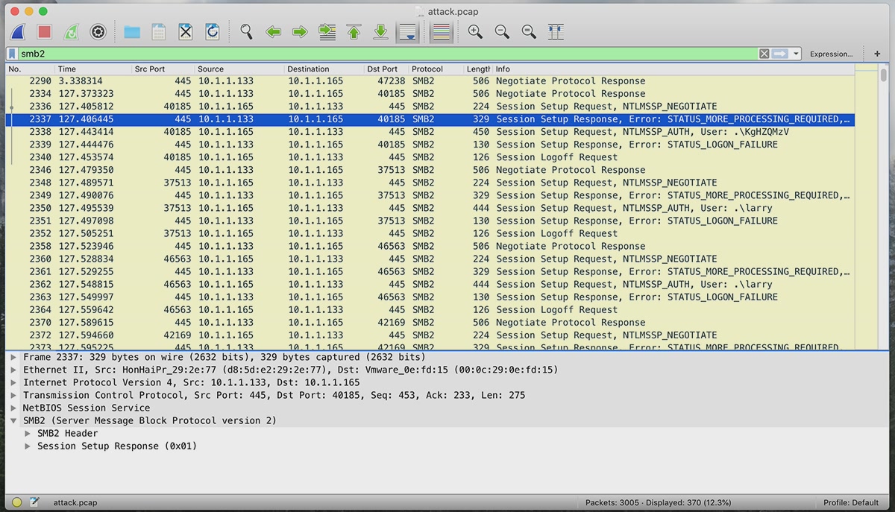Expand Transmission Control Protocol details
Image resolution: width=895 pixels, height=512 pixels.
tap(13, 395)
